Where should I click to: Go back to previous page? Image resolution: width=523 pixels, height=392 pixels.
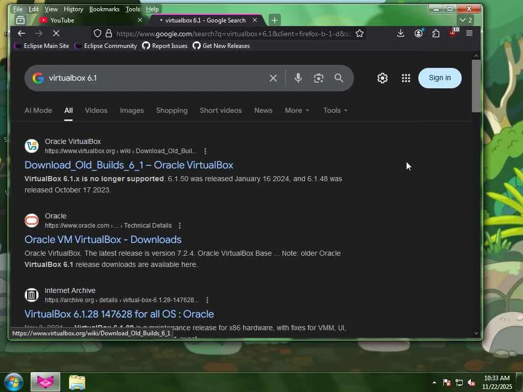click(21, 33)
